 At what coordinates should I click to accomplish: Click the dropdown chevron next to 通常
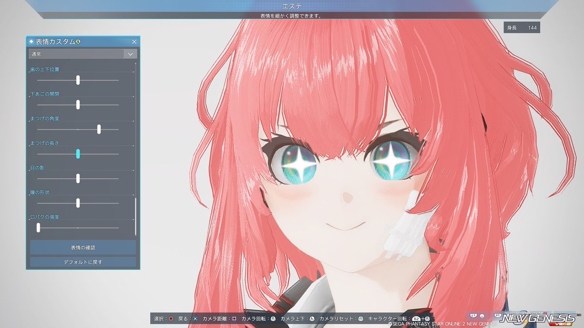pyautogui.click(x=130, y=54)
